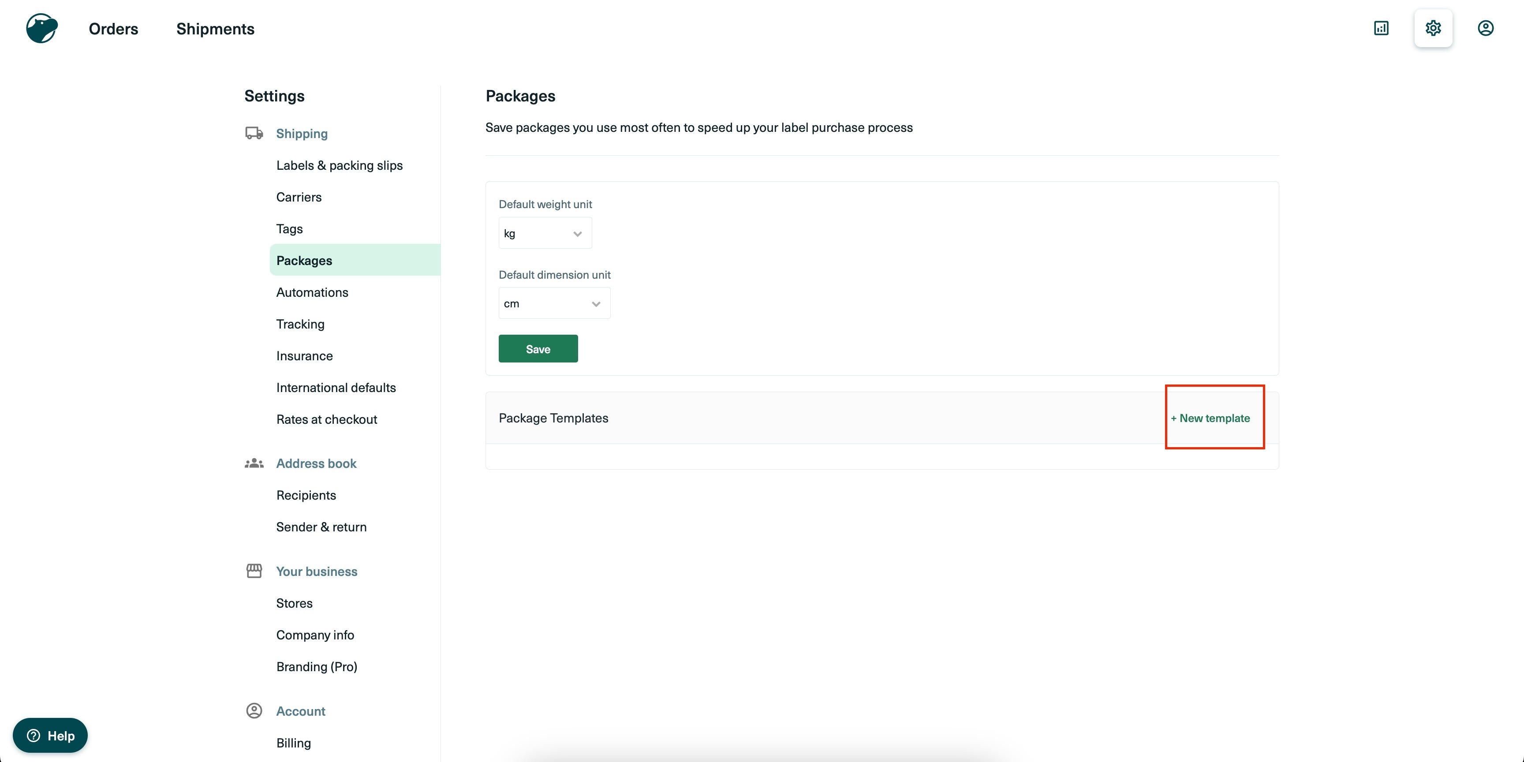Open the user profile icon
1524x762 pixels.
(1485, 28)
